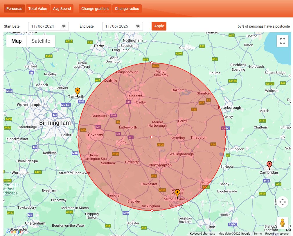Click the Cambridge map marker
Screen dimensions: 293x236
coord(269,164)
